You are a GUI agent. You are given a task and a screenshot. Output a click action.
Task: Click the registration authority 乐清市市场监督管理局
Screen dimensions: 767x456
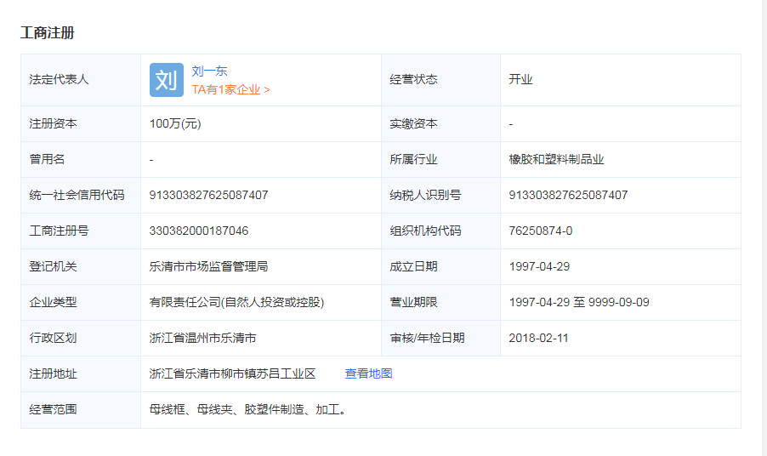click(208, 266)
